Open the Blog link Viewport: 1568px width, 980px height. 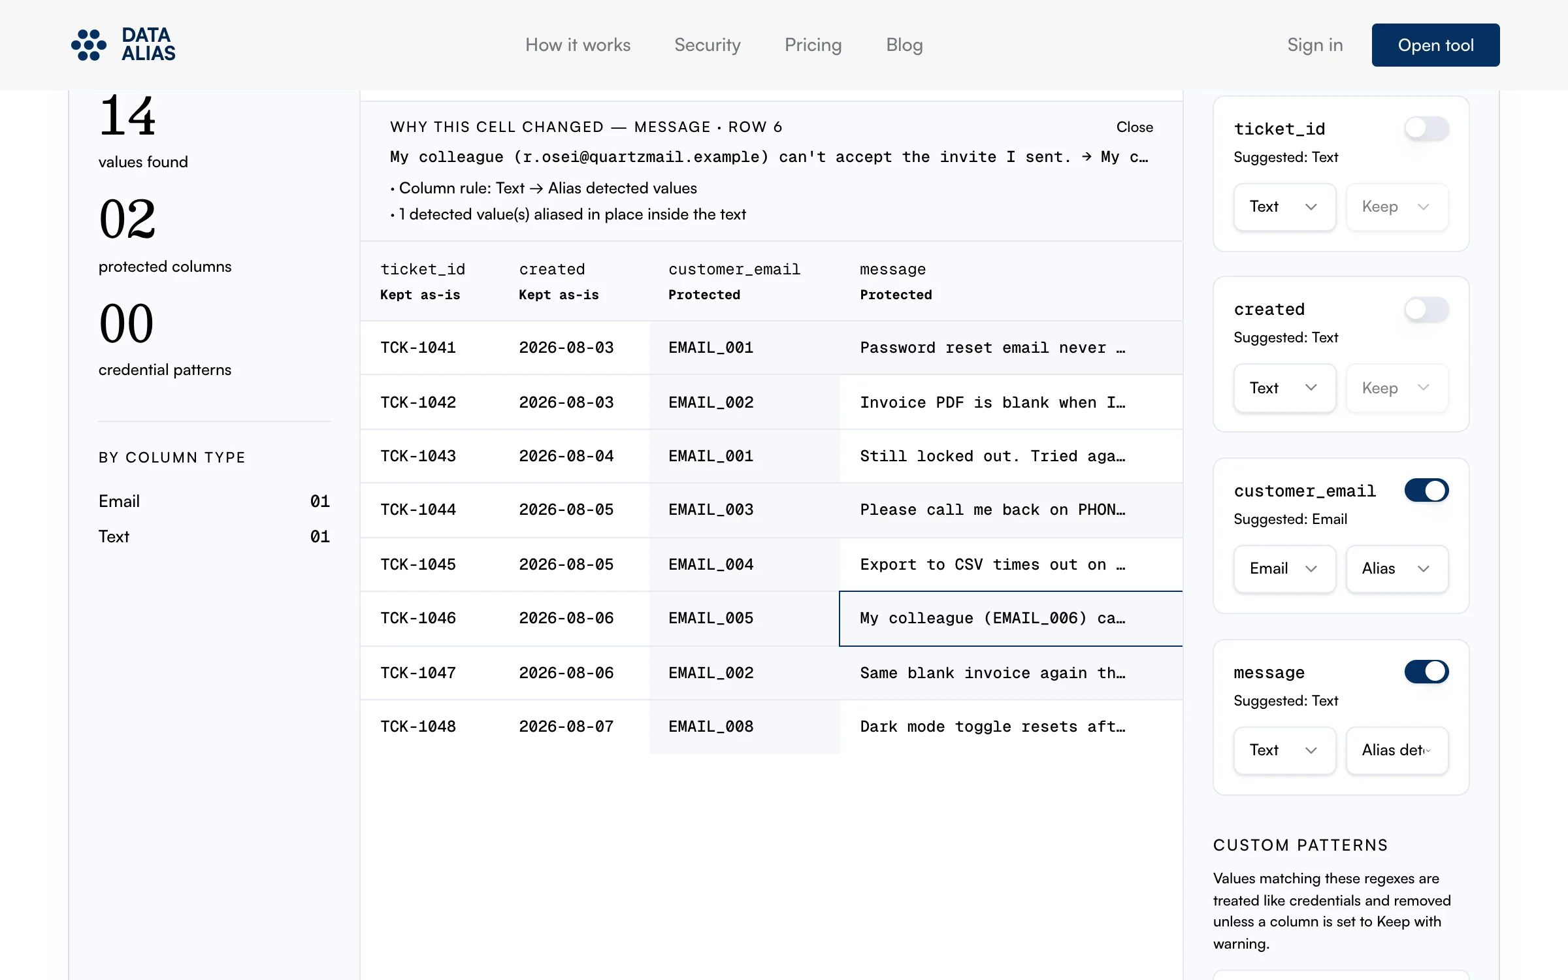click(904, 45)
